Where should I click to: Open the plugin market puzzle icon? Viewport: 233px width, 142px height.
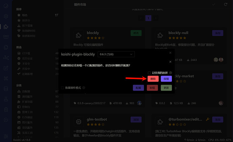pyautogui.click(x=6, y=27)
